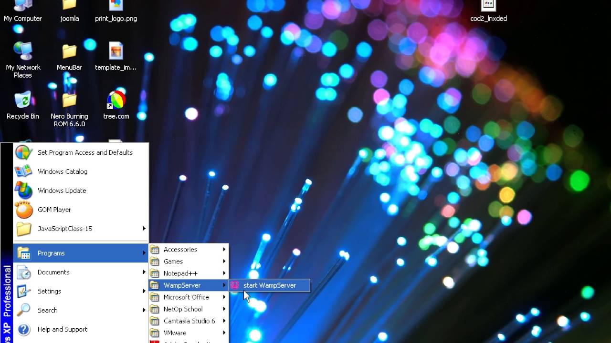Expand arrow next to JavaScriptClass-15
The height and width of the screenshot is (343, 611).
144,229
